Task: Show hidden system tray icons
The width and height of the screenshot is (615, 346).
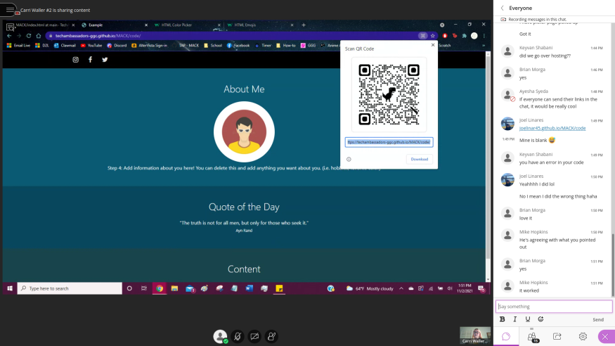Action: [x=401, y=288]
